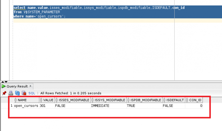
Task: Open the SQL link in the results toolbar
Action: pos(32,93)
